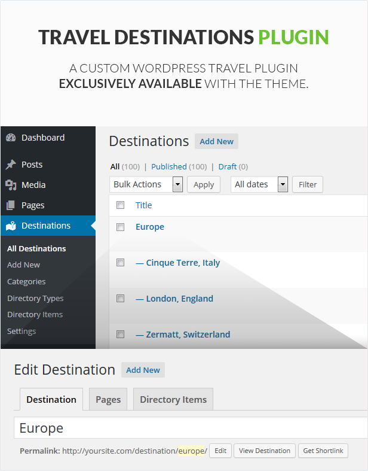
Task: Click the Dashboard gauge icon
Action: click(11, 138)
